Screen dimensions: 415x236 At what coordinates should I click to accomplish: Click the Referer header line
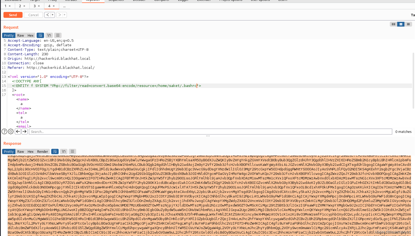(x=51, y=68)
